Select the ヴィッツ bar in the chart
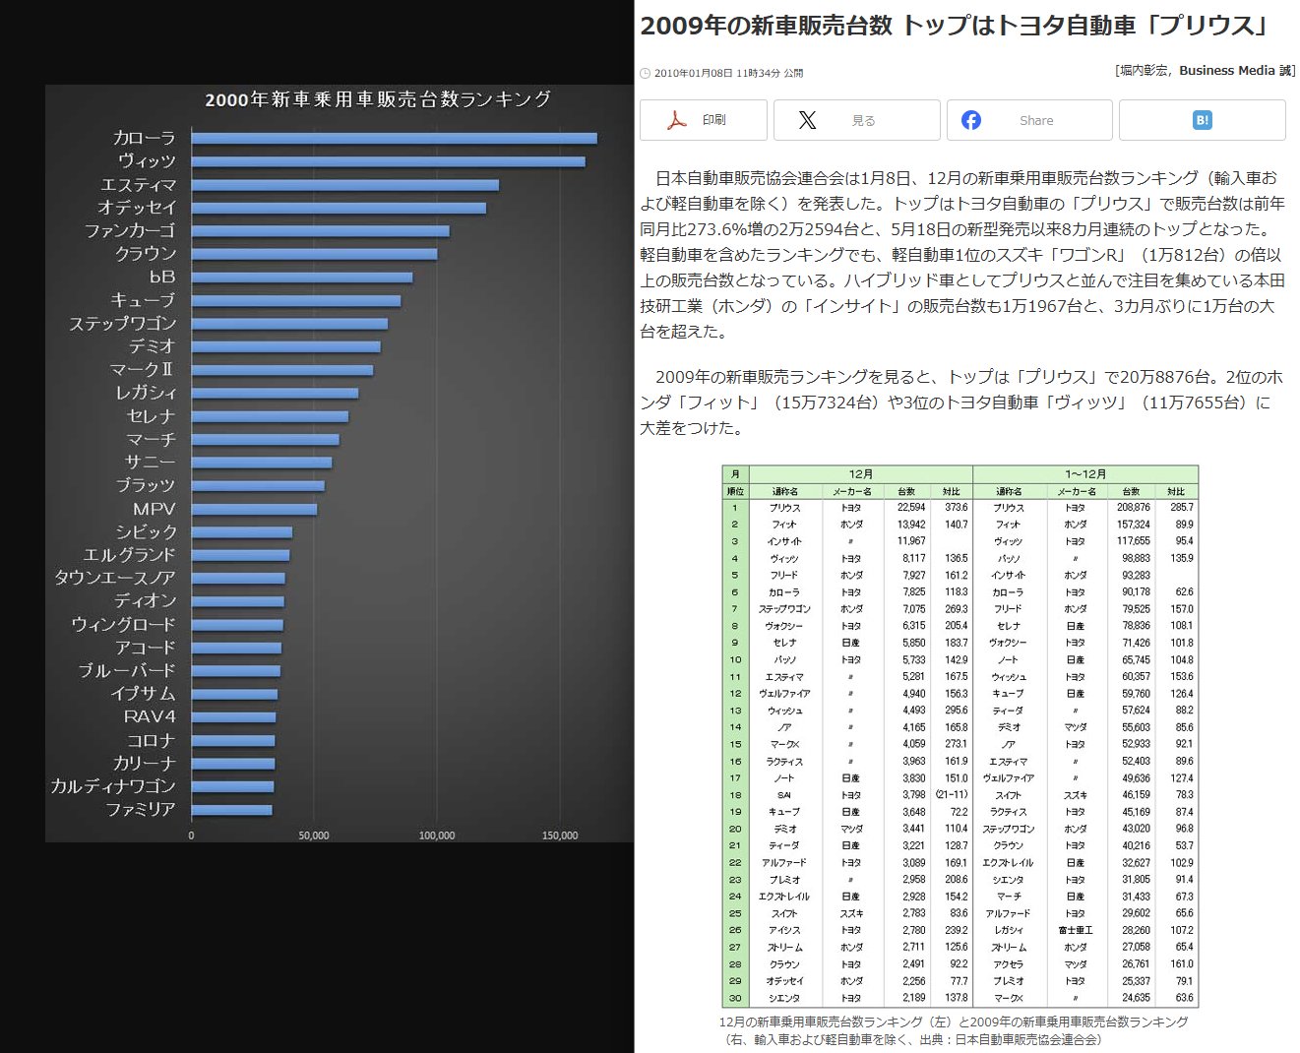This screenshot has width=1300, height=1053. point(388,162)
